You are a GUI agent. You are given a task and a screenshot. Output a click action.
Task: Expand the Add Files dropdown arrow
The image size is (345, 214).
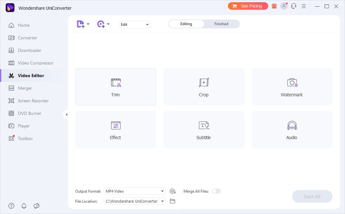(88, 24)
